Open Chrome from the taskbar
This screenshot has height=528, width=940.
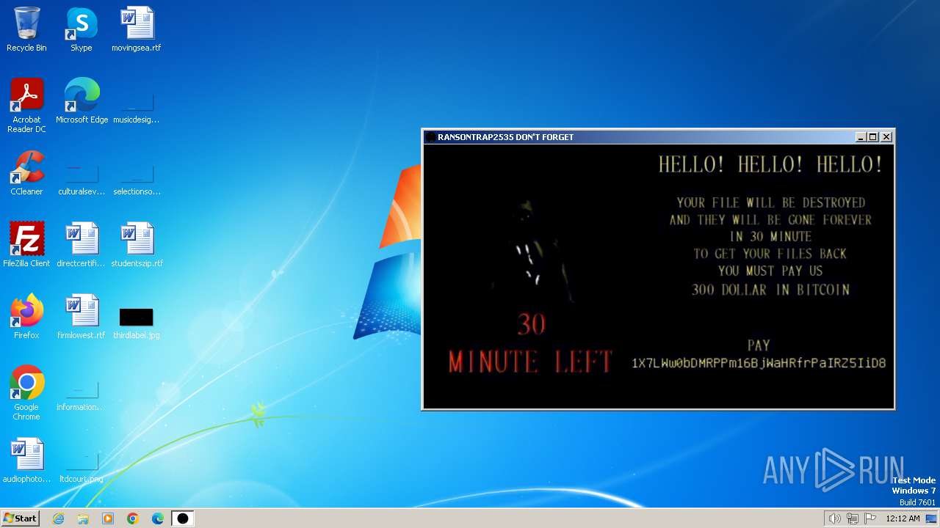pyautogui.click(x=133, y=518)
